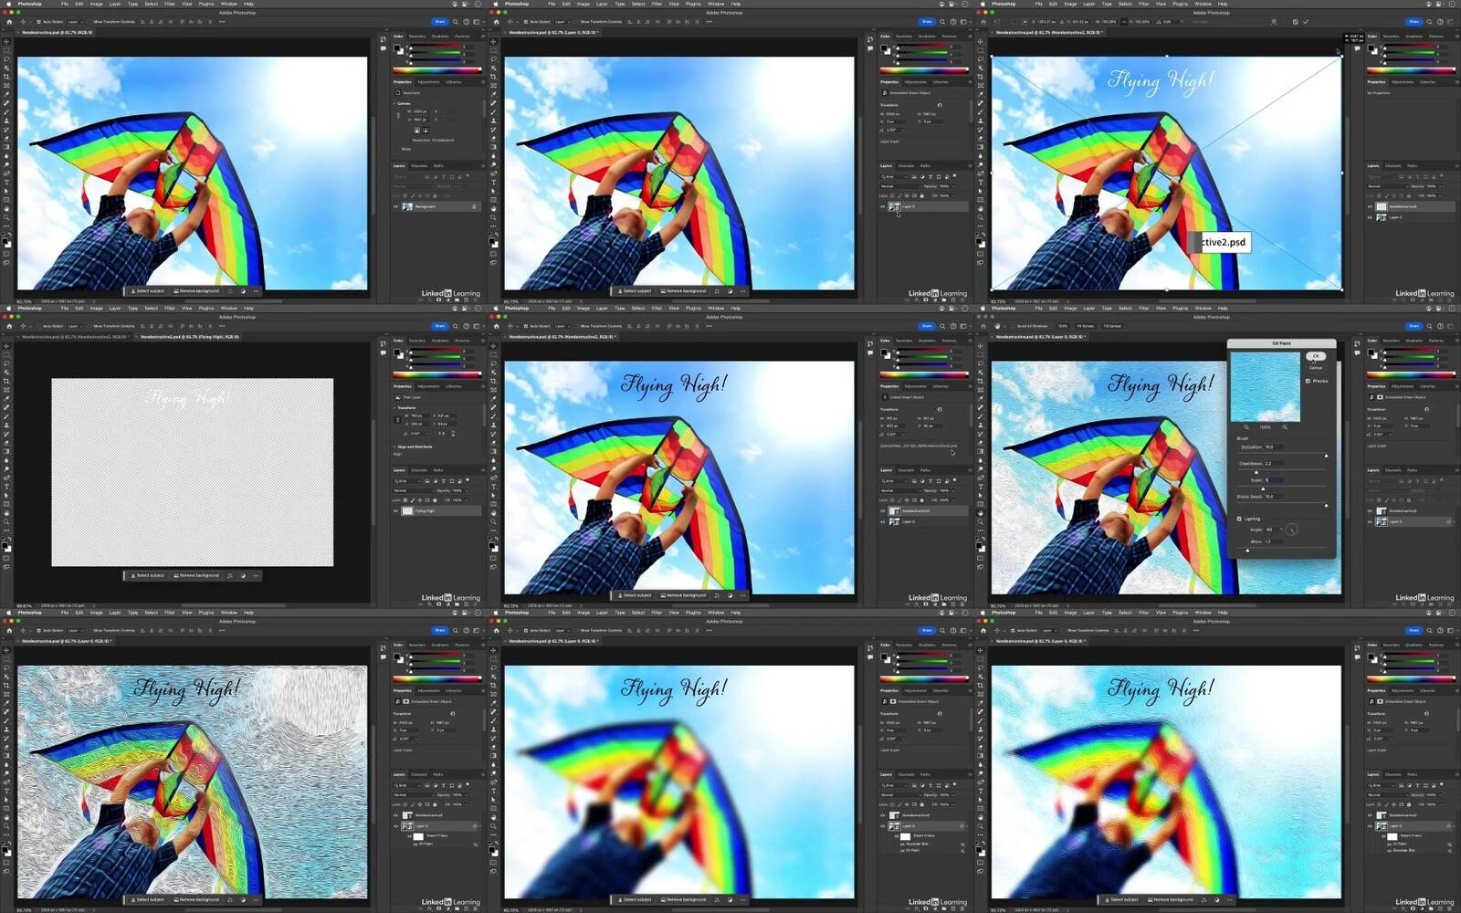Click the Angle dial in the Oil Paint dialog

1291,530
